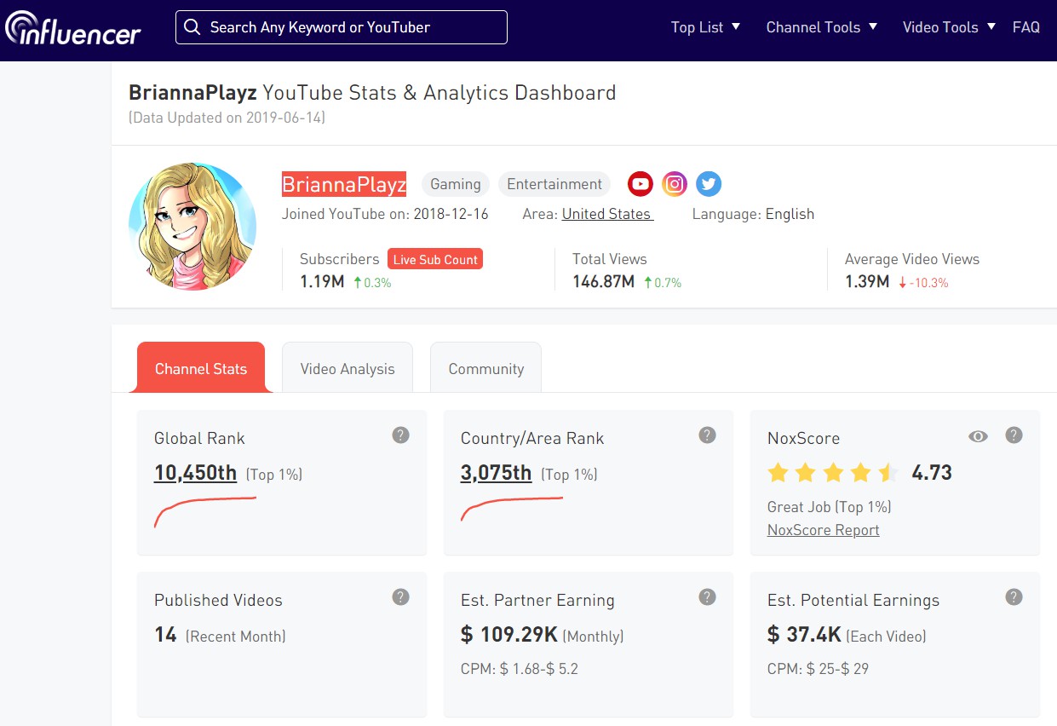Click Global Rank help question icon
1057x726 pixels.
(x=400, y=435)
